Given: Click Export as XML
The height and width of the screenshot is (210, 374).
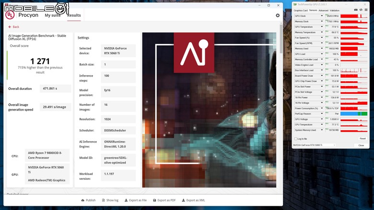Looking at the screenshot, I should tap(193, 200).
